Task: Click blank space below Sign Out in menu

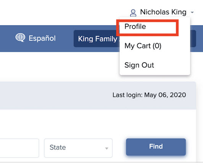Action: click(x=155, y=72)
